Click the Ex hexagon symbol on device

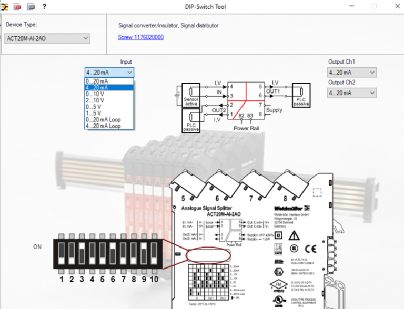[x=278, y=272]
